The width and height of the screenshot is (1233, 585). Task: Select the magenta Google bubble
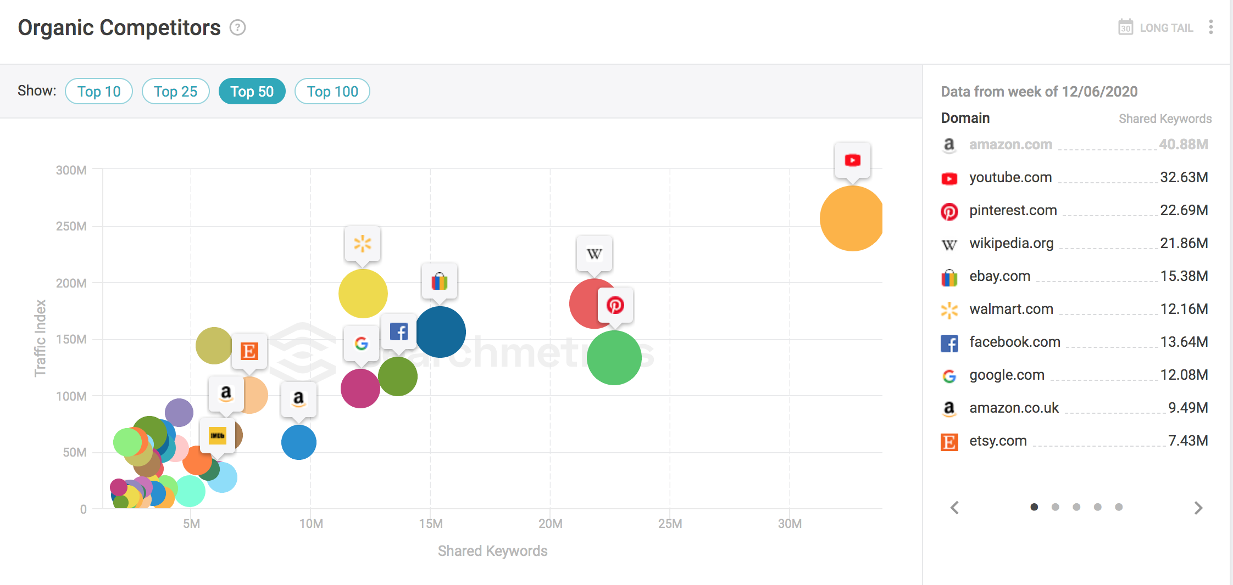pos(360,389)
